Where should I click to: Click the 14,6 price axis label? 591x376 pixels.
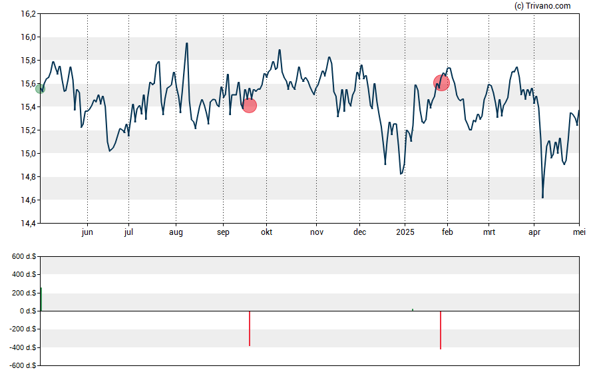[28, 200]
